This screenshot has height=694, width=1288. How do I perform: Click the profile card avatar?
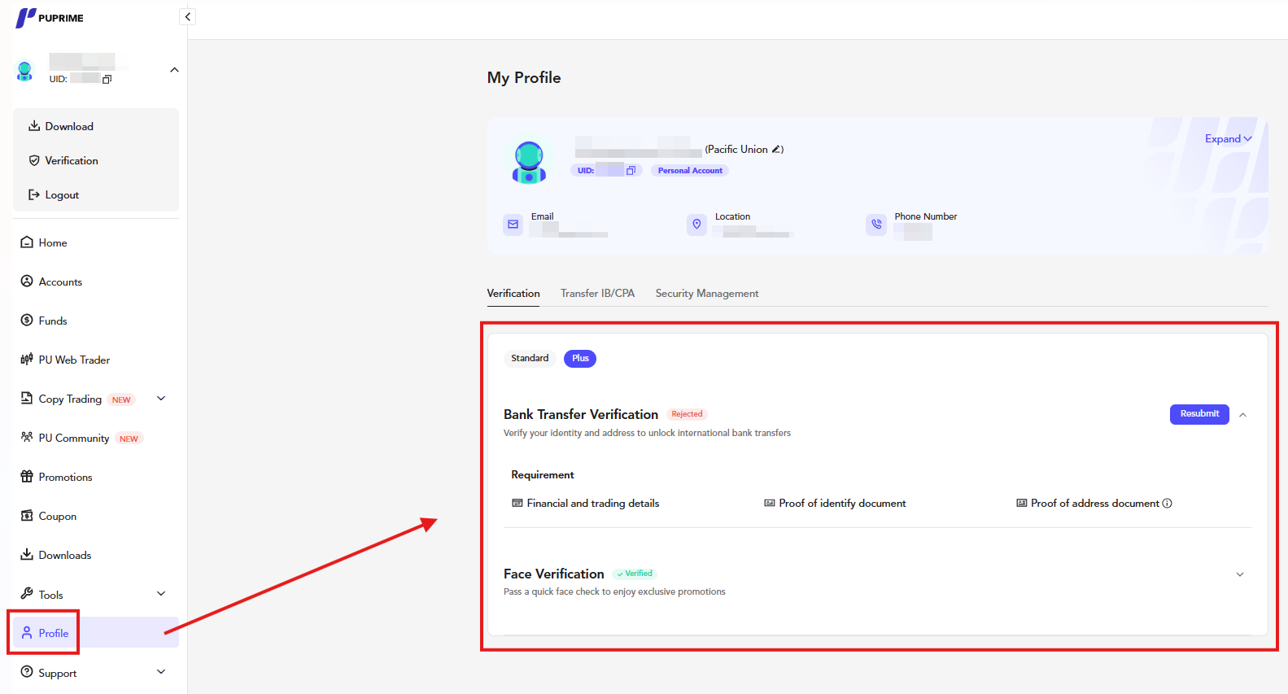point(529,161)
